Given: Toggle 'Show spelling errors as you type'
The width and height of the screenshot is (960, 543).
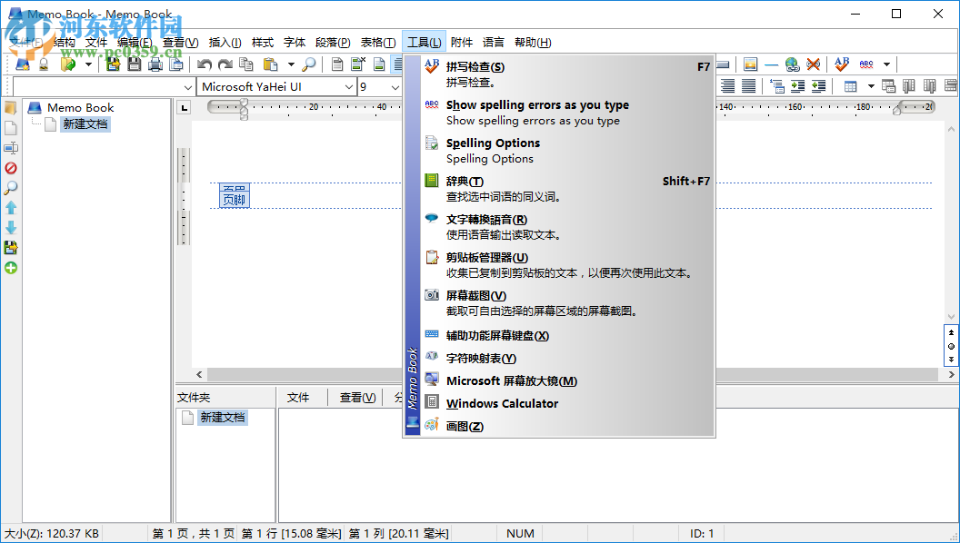Looking at the screenshot, I should pyautogui.click(x=536, y=105).
